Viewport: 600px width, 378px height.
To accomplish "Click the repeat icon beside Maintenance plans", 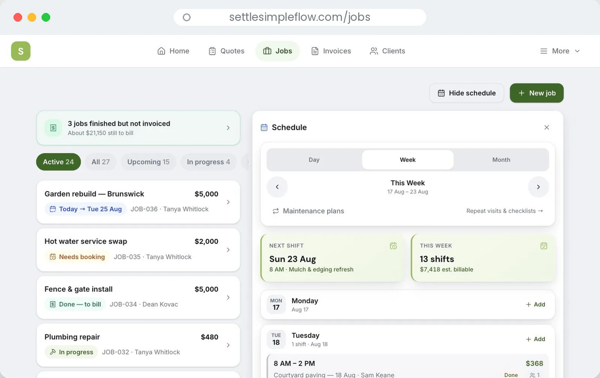I will [x=276, y=211].
